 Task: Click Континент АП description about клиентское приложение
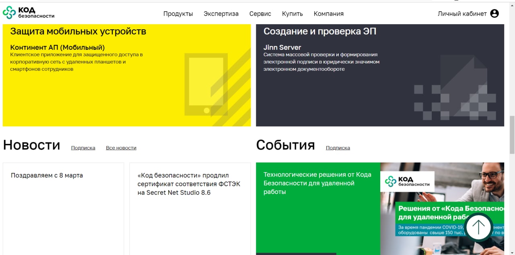(x=76, y=62)
